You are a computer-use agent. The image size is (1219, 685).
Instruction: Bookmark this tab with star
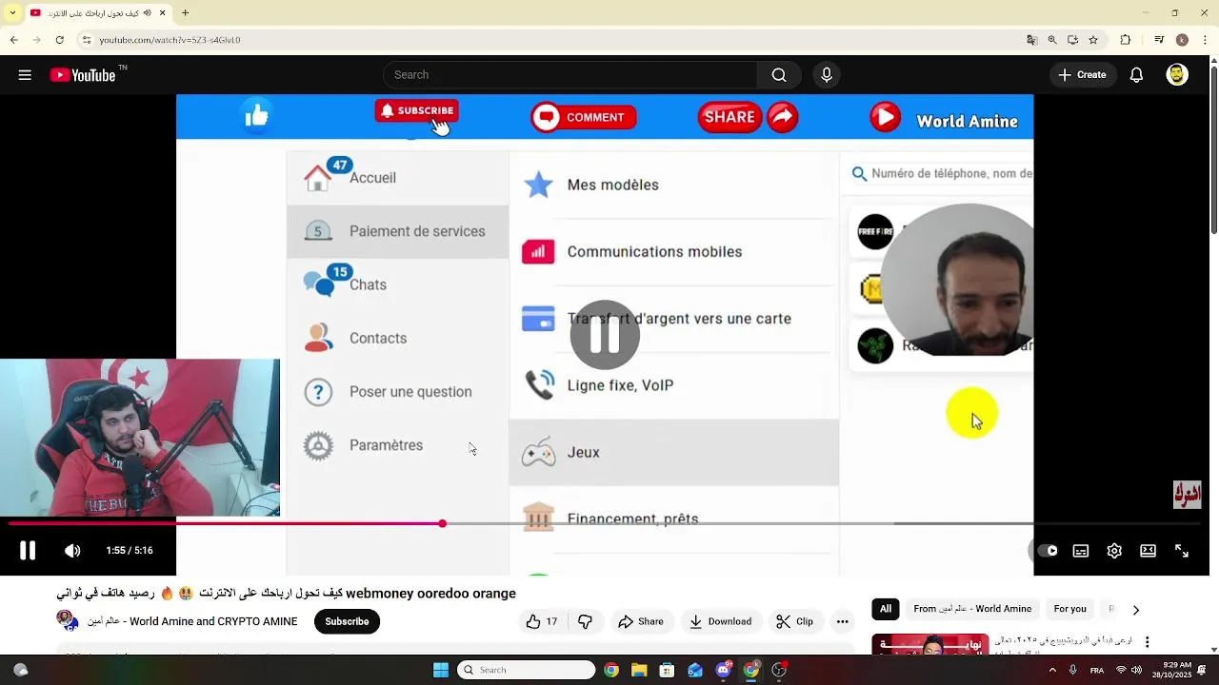1093,40
